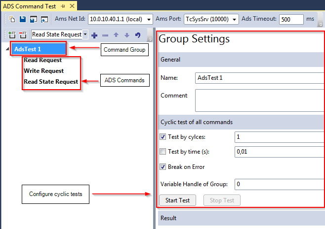Click the blue undo arrow icon

[138, 35]
